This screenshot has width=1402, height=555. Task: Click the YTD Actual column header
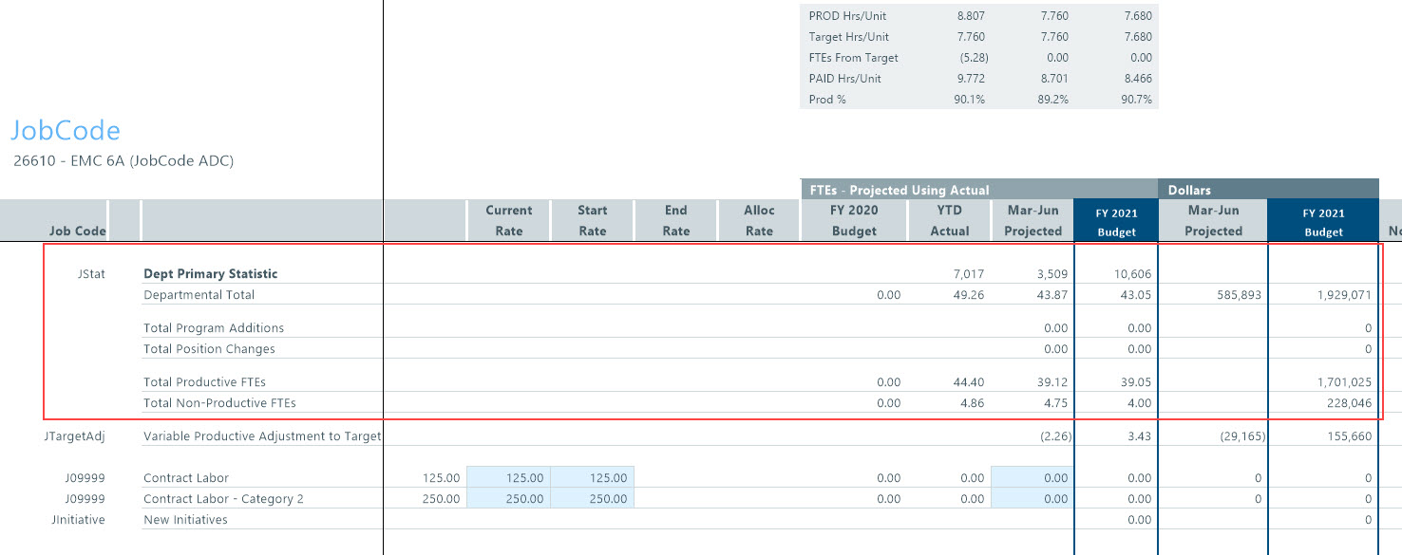tap(949, 220)
